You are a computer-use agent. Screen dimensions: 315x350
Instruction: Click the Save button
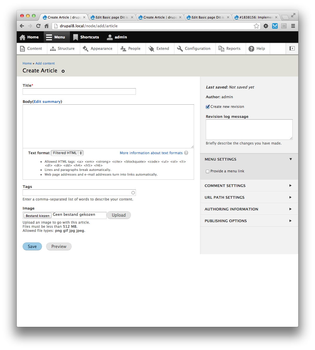coord(32,247)
